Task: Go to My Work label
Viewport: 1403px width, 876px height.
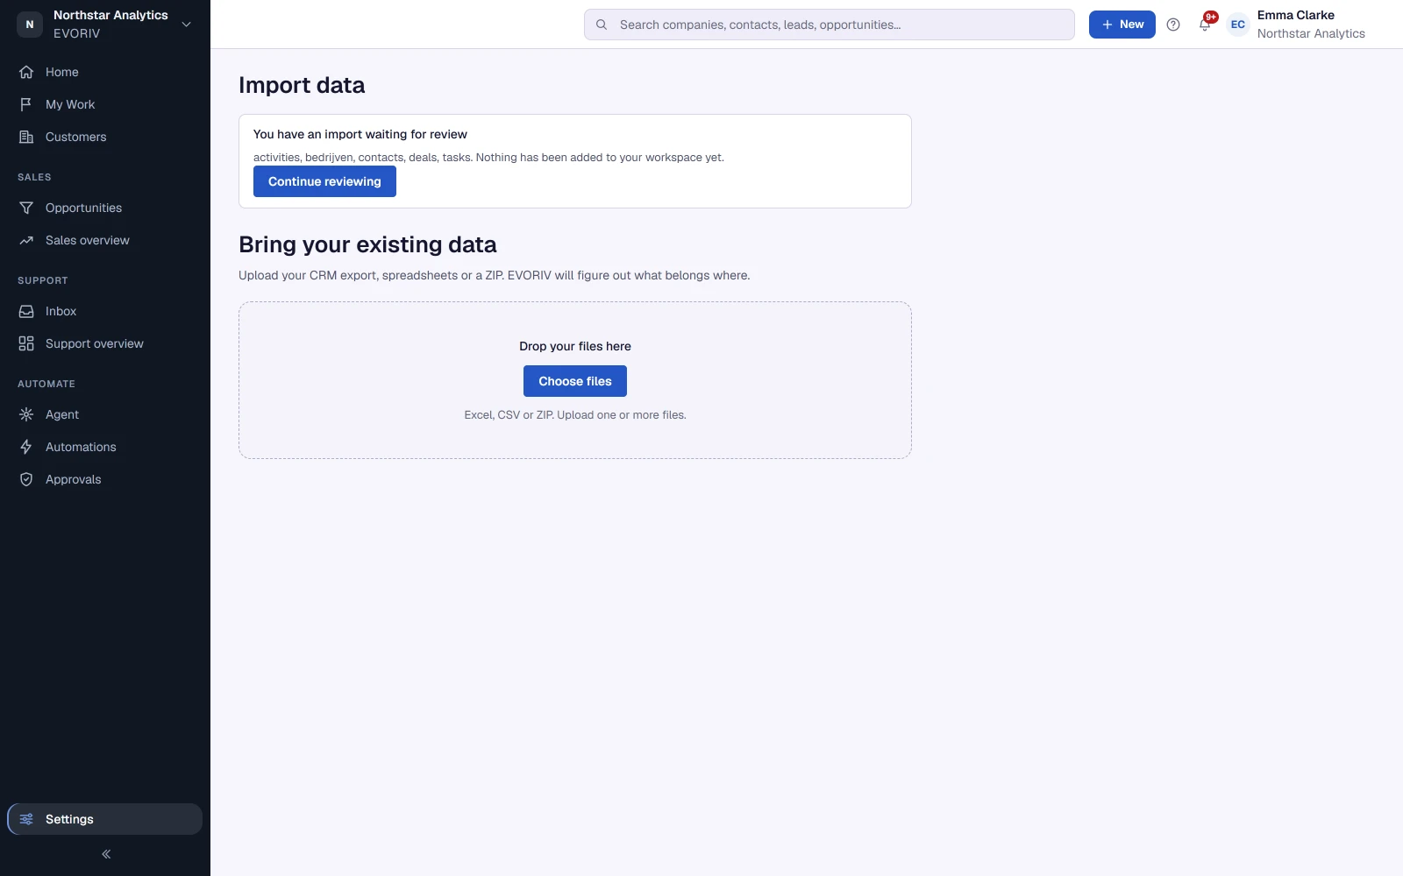Action: [x=70, y=104]
